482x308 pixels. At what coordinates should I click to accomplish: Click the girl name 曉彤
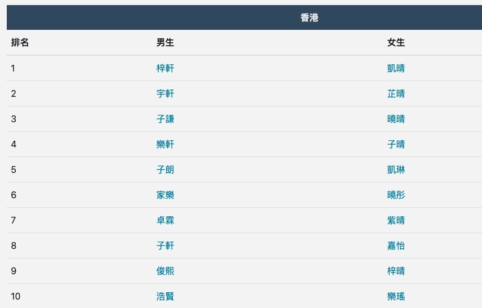[396, 195]
